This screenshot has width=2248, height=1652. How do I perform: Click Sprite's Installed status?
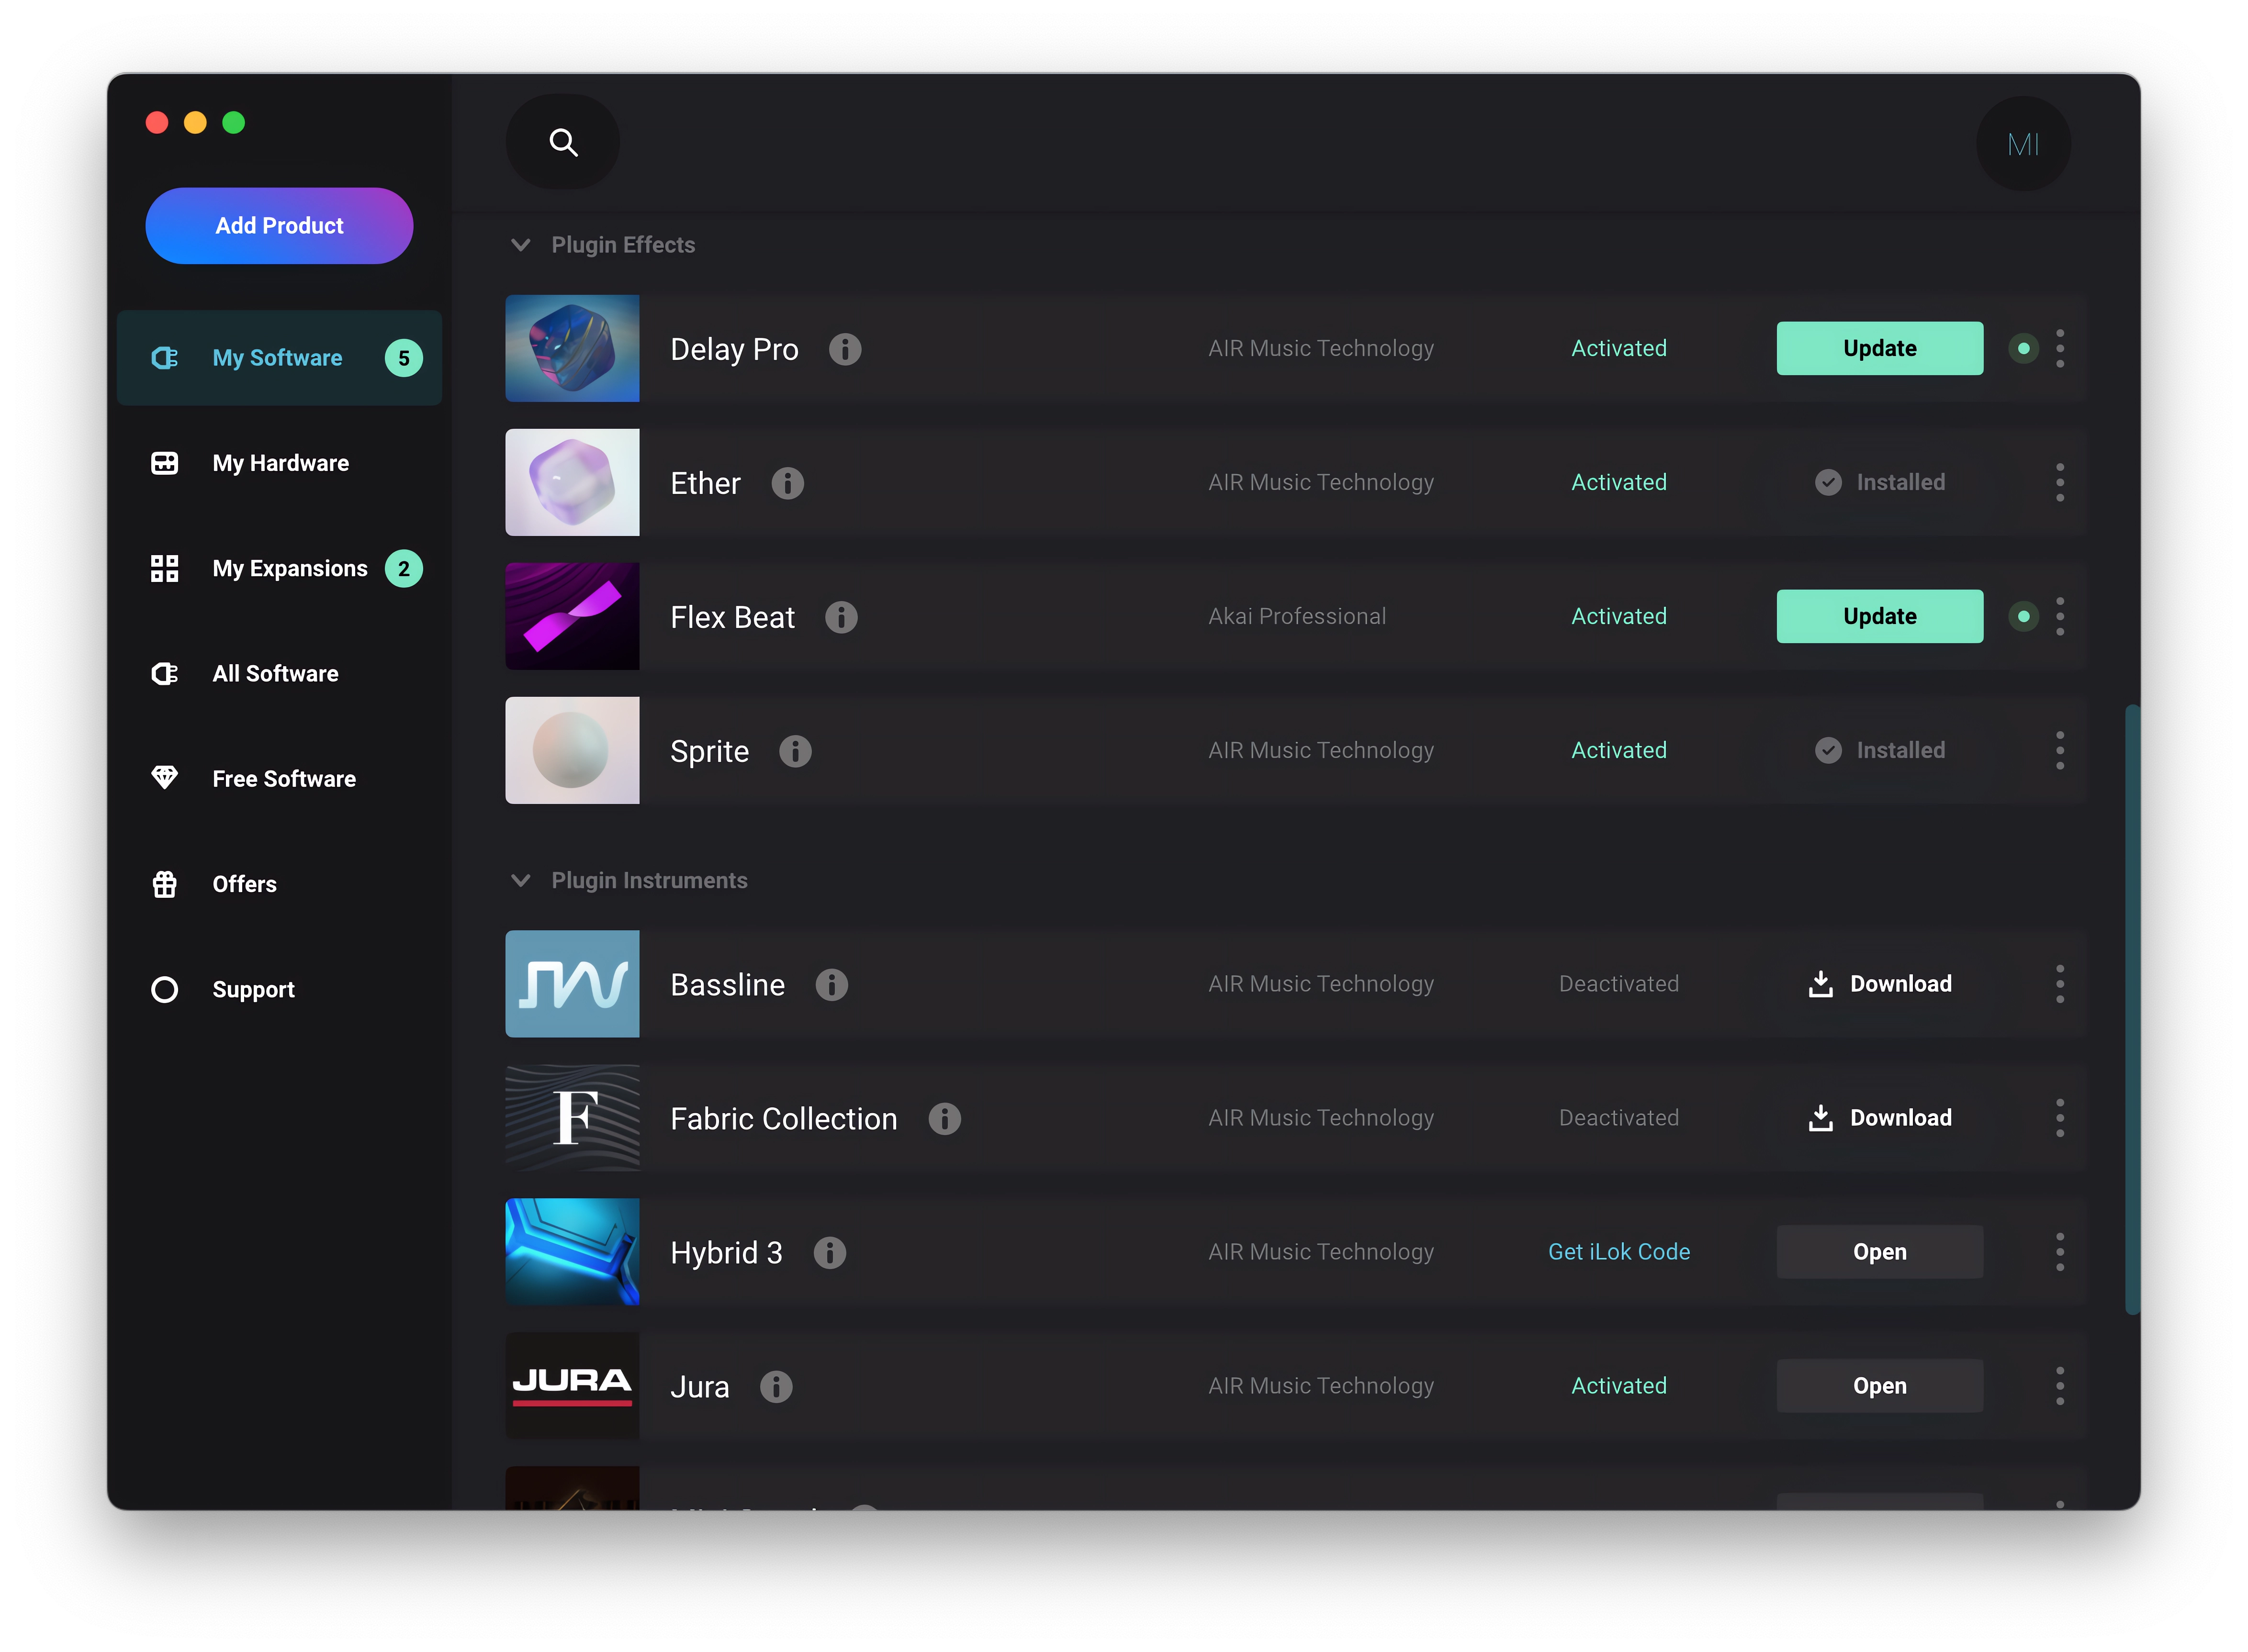pos(1879,751)
